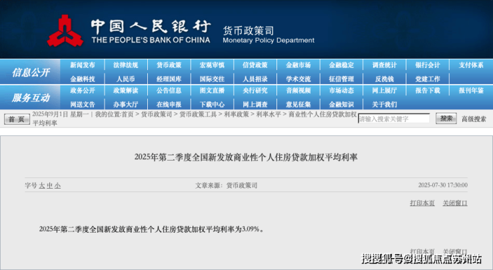493x270 pixels.
Task: Open the 金融市场 menu item
Action: [x=298, y=65]
